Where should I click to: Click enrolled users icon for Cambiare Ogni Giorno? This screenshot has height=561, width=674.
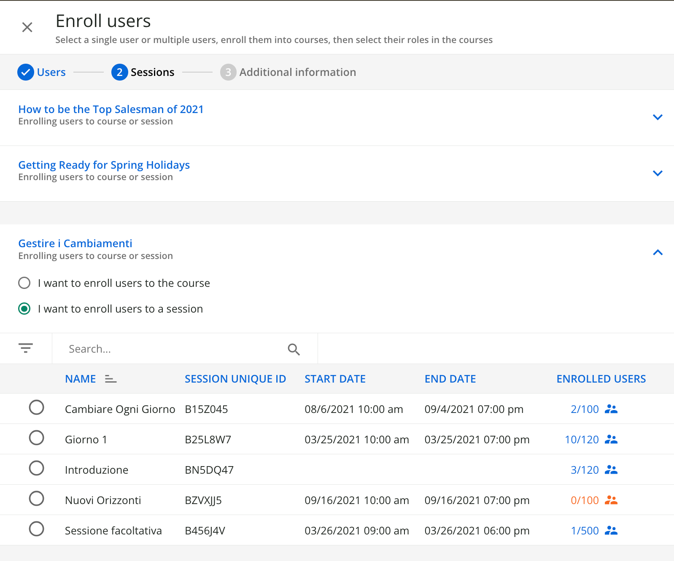611,409
